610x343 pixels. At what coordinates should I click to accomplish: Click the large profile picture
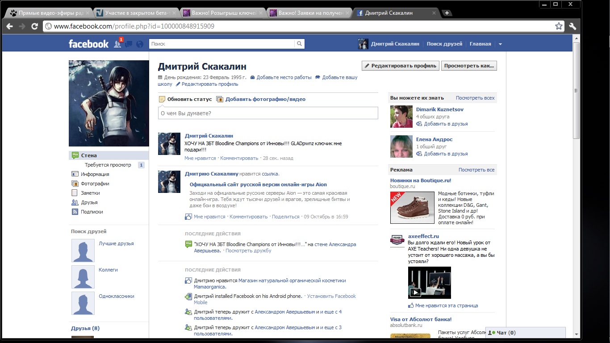coord(109,103)
